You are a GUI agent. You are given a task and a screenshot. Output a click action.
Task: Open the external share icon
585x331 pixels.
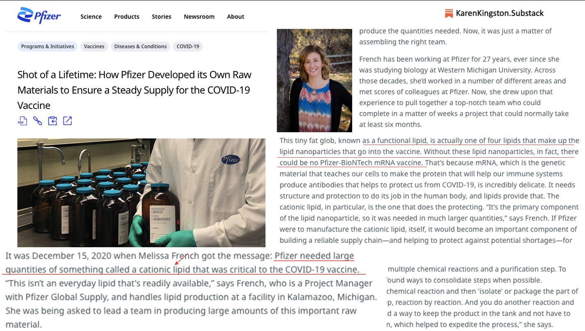point(67,121)
